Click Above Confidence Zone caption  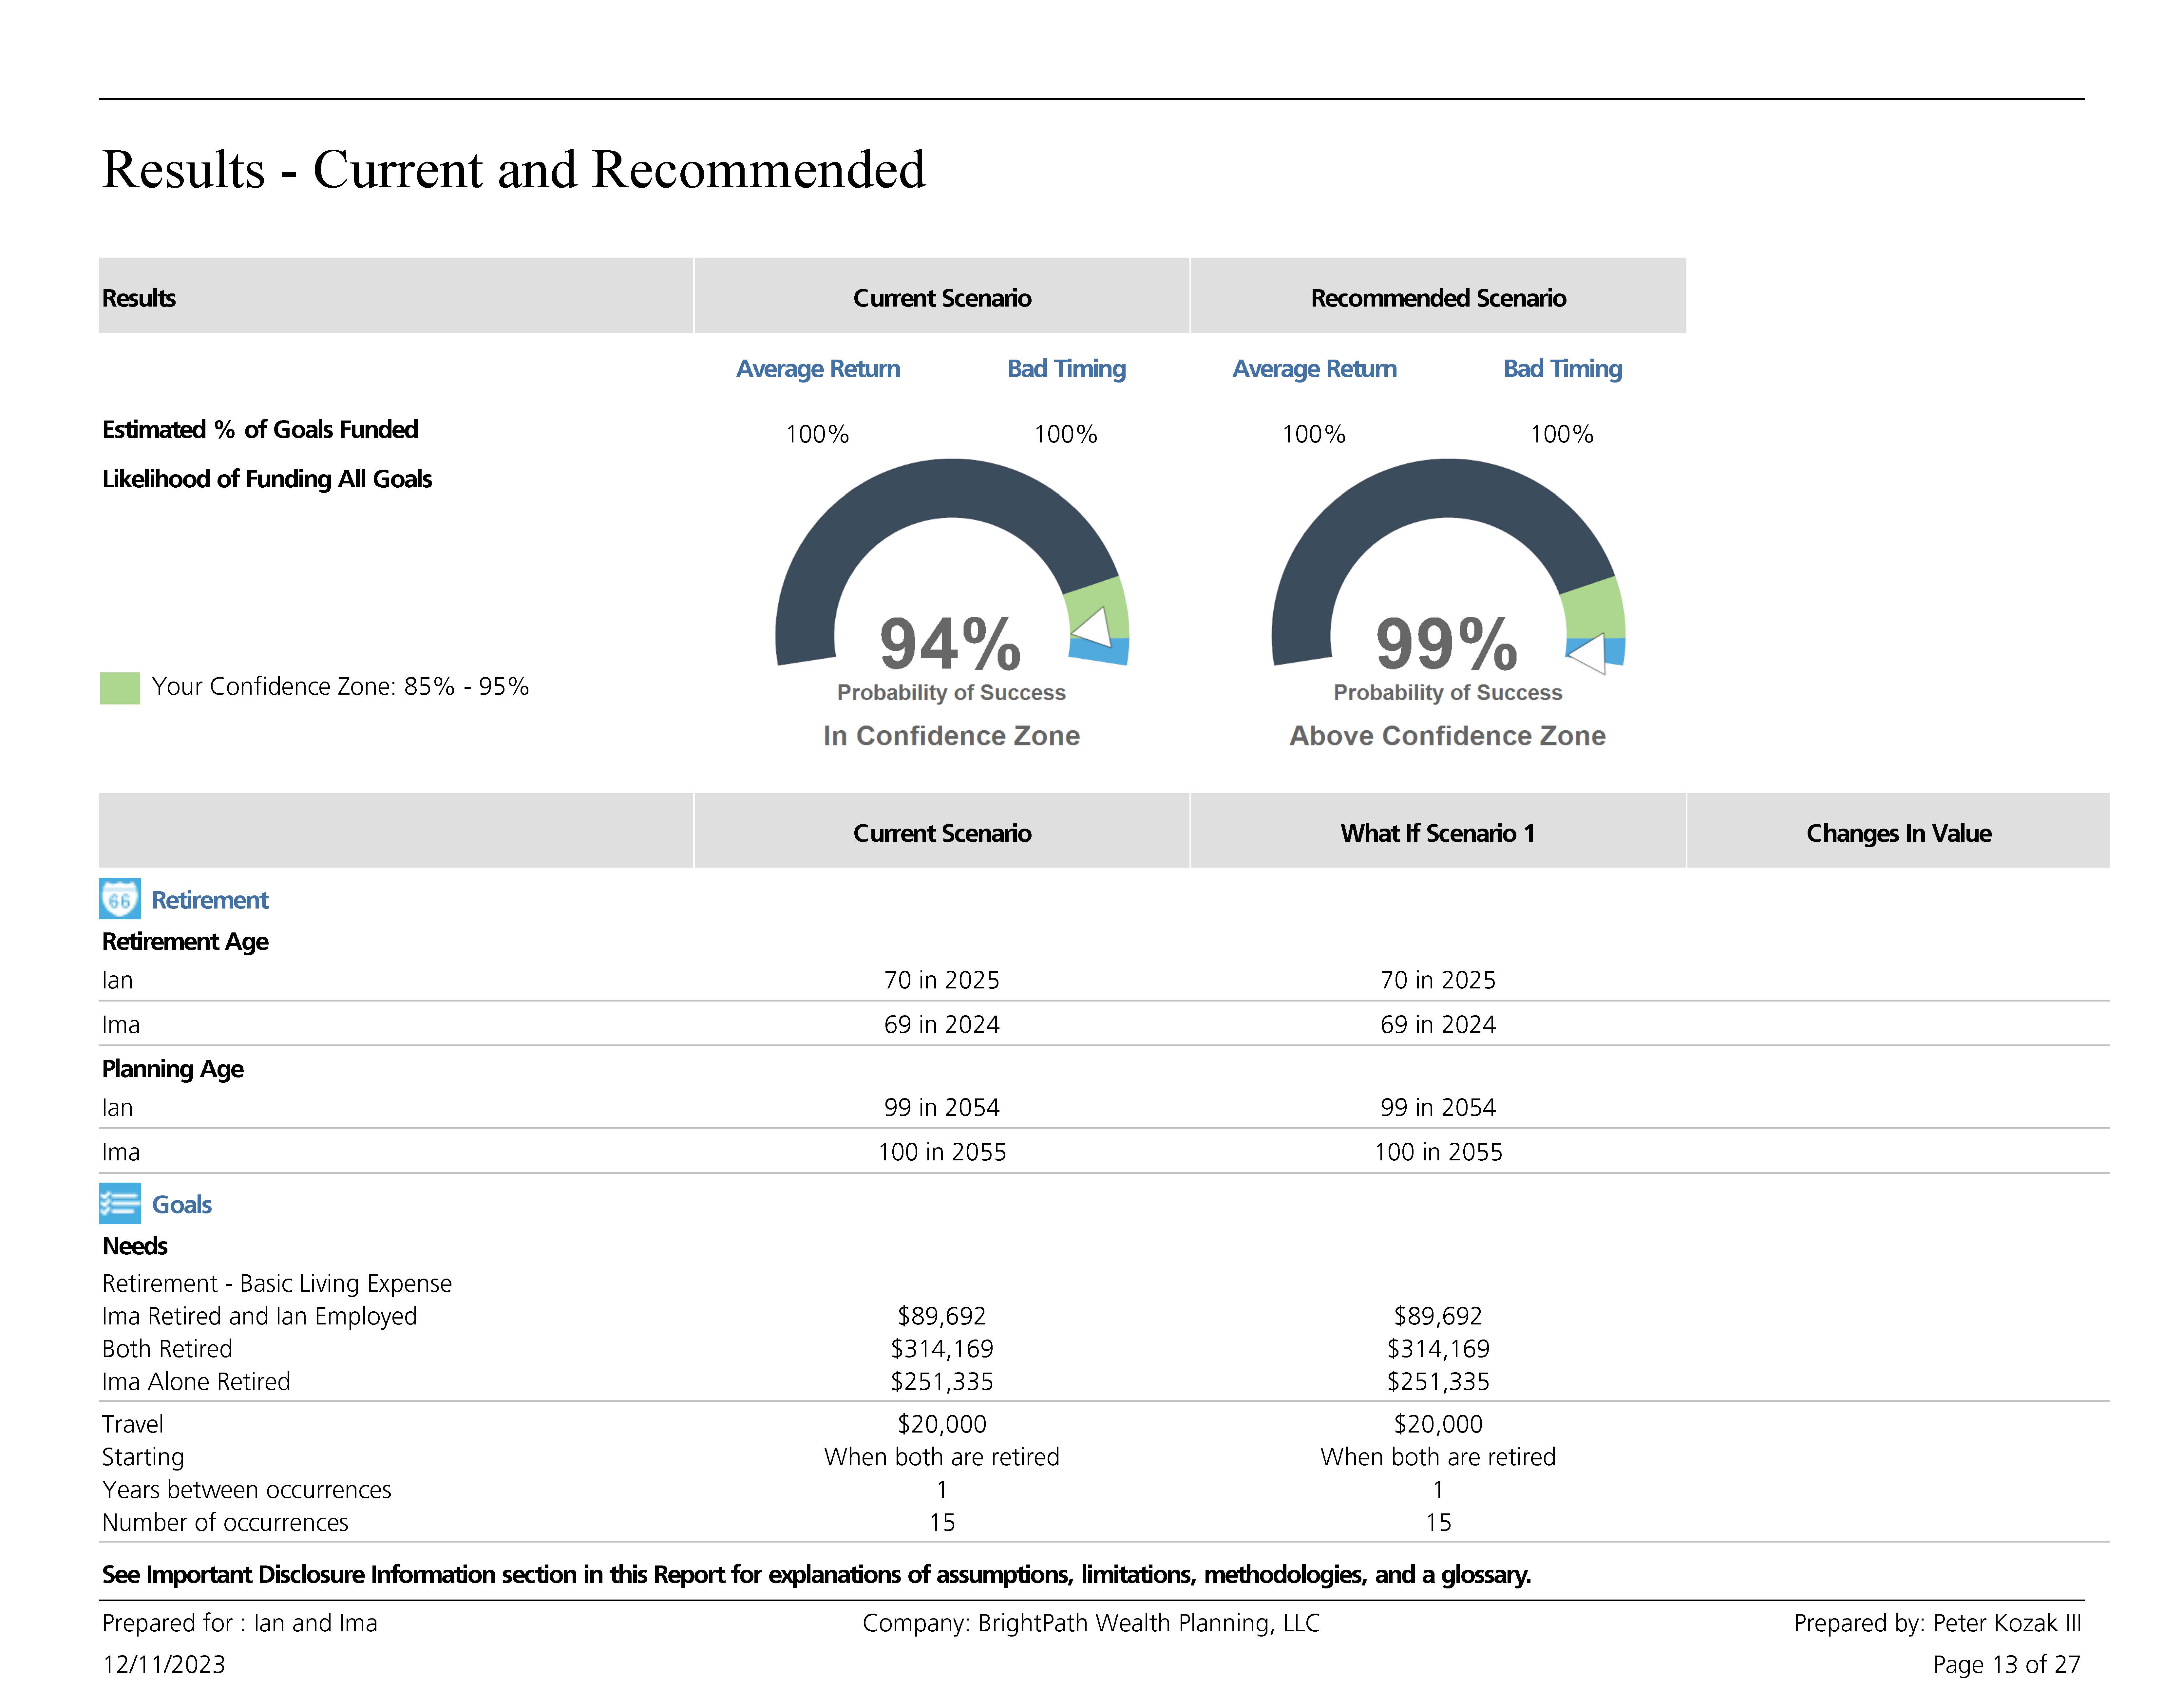[1447, 736]
